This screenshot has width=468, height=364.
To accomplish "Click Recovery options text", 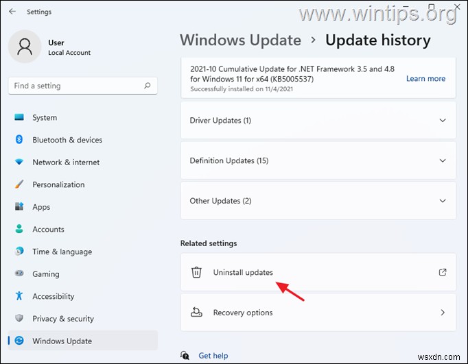I will [243, 313].
